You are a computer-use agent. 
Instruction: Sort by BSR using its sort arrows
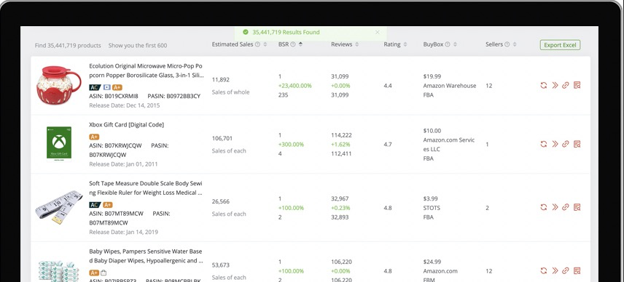pos(300,44)
